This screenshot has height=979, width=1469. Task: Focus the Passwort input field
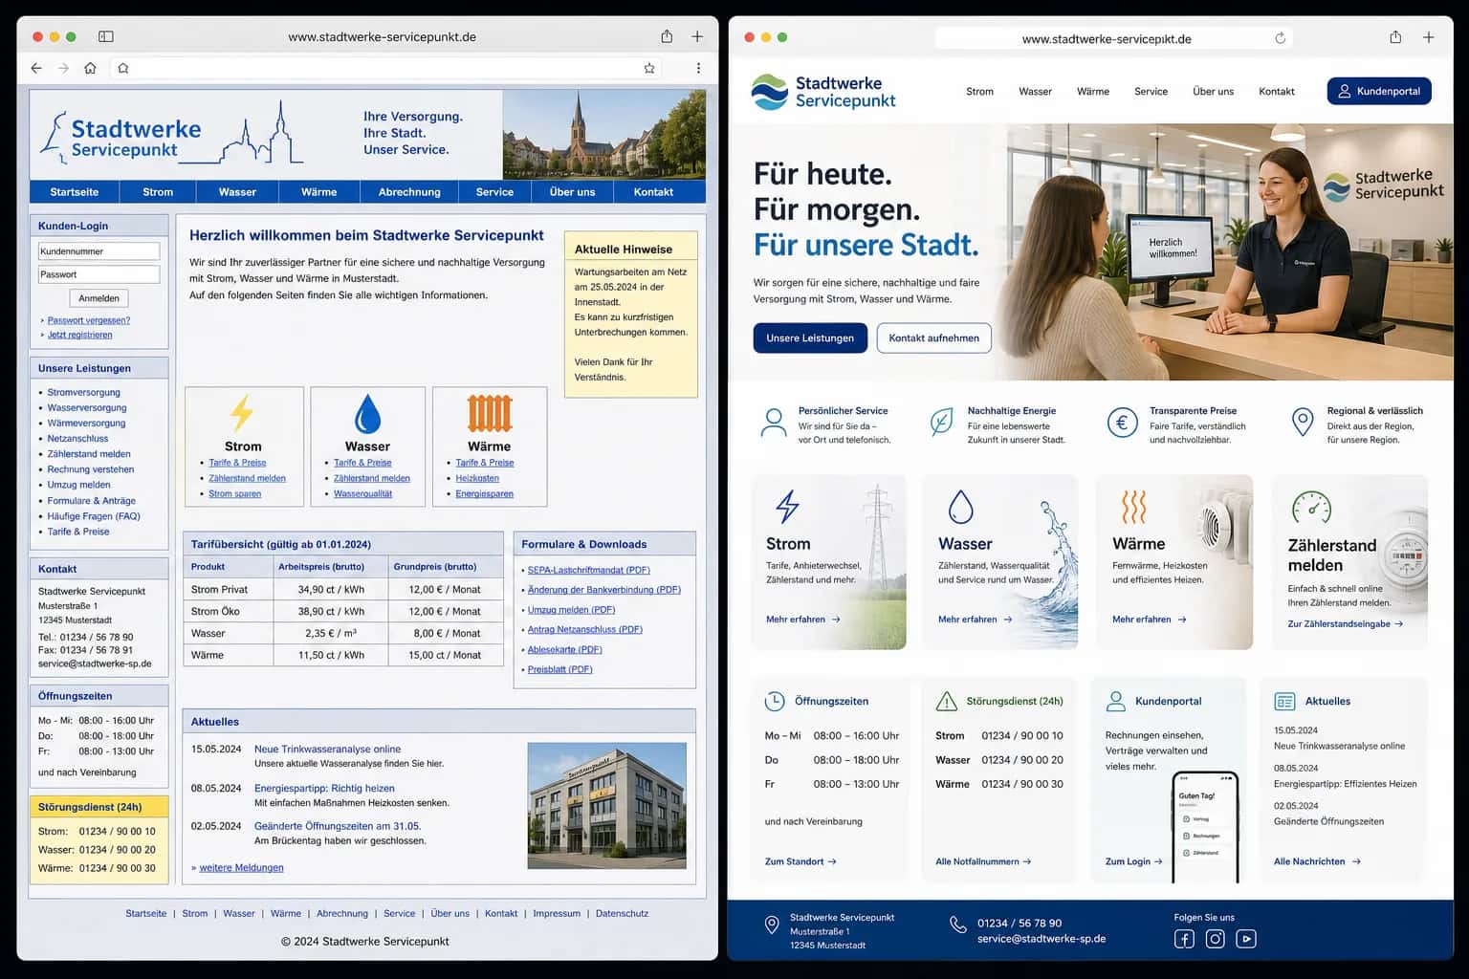99,274
